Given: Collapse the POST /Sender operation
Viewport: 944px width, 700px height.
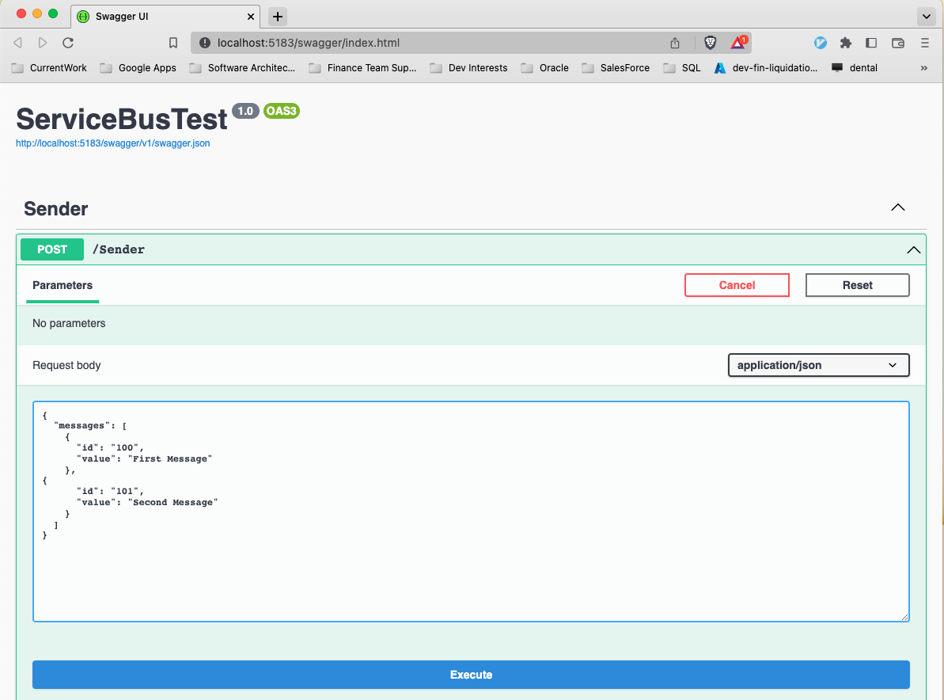Looking at the screenshot, I should pyautogui.click(x=913, y=249).
